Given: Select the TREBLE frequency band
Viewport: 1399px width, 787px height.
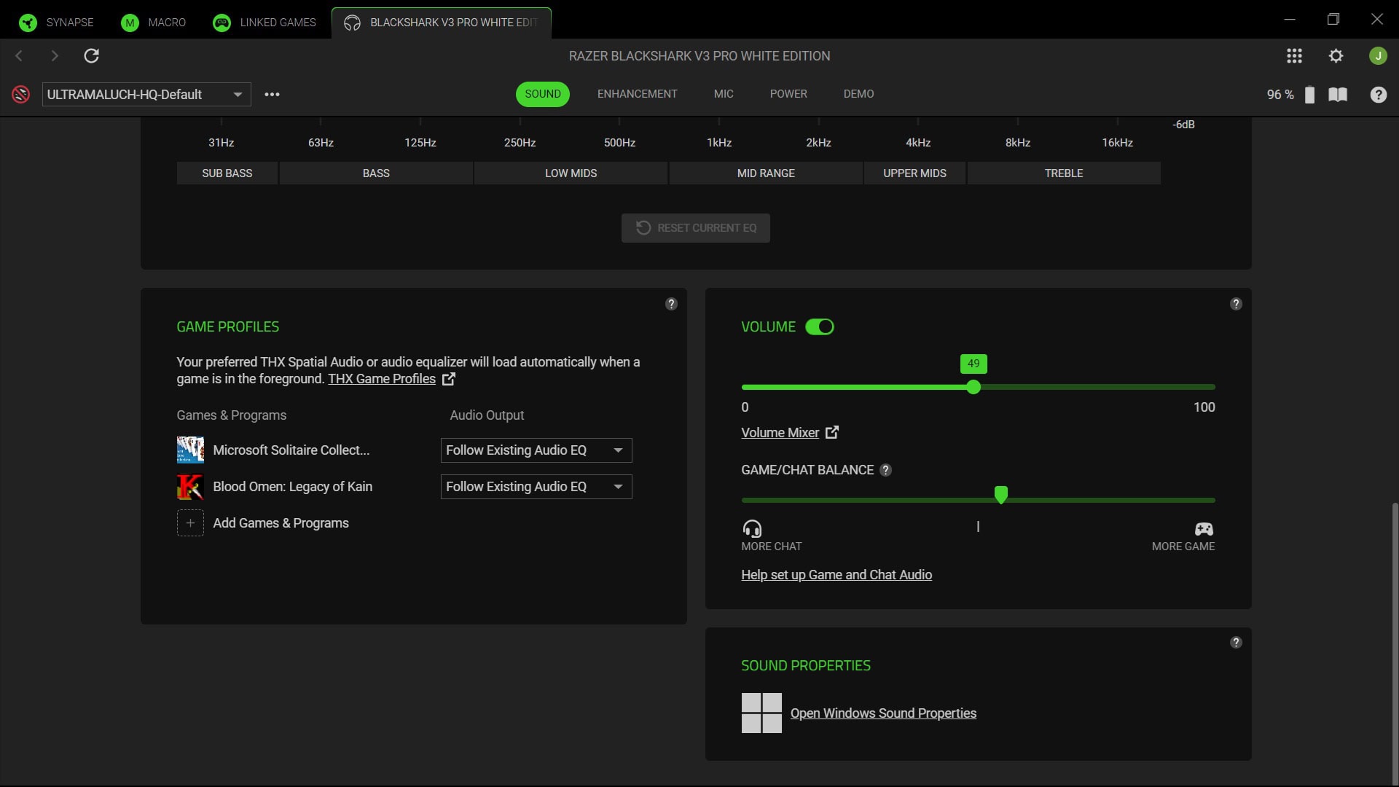Looking at the screenshot, I should click(x=1064, y=173).
